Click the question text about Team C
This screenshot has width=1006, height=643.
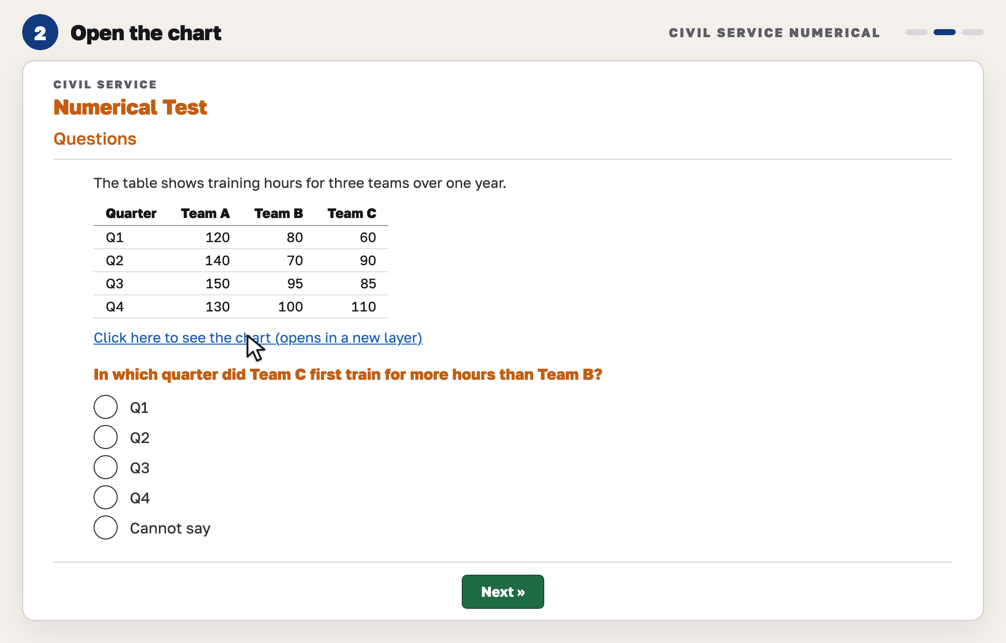click(348, 374)
